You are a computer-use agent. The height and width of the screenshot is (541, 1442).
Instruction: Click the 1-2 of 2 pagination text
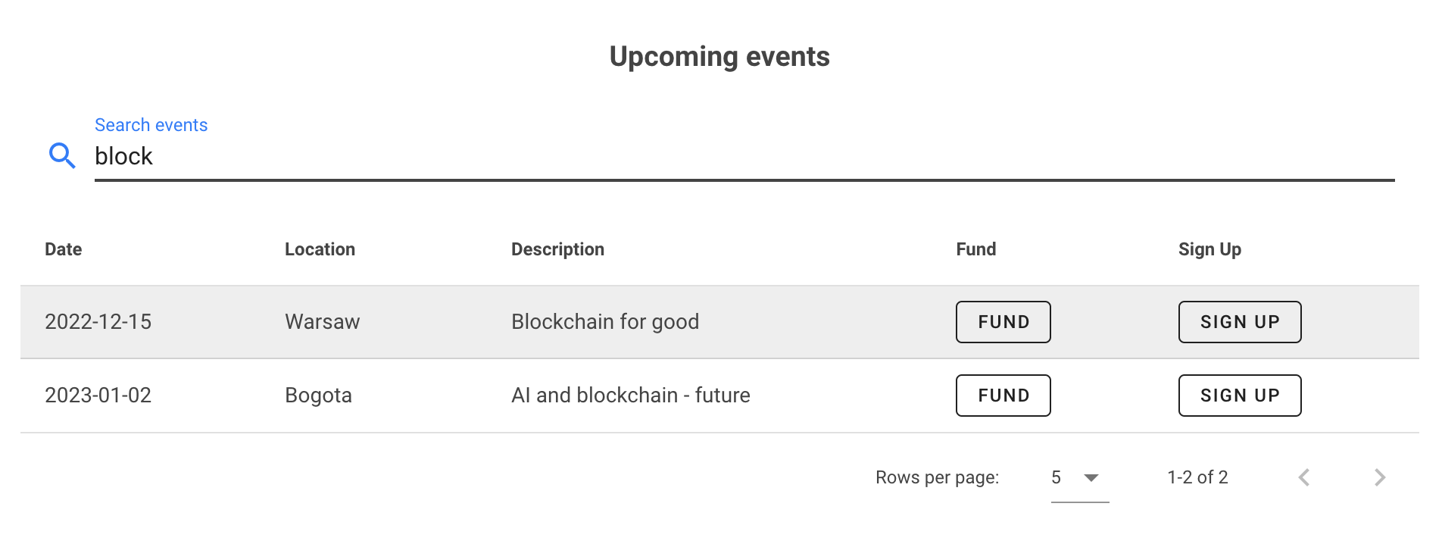tap(1197, 477)
